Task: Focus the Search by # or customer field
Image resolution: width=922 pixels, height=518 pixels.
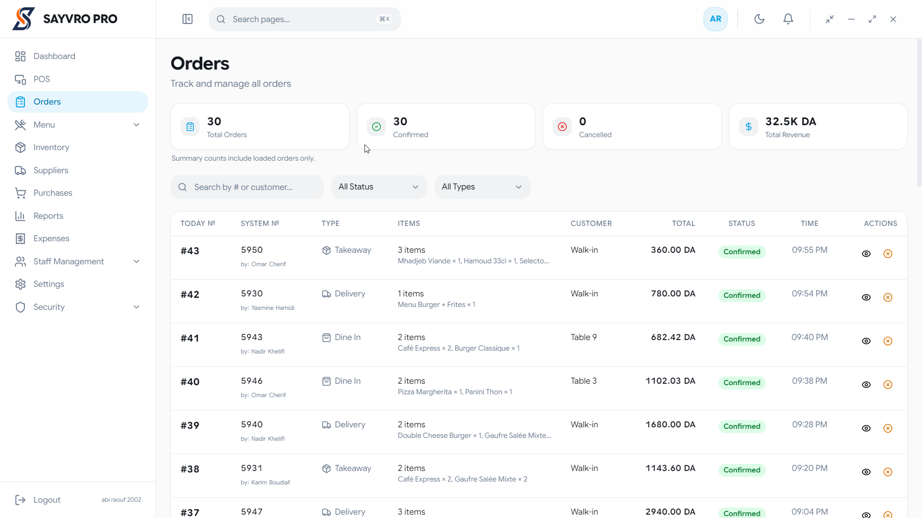Action: 247,187
